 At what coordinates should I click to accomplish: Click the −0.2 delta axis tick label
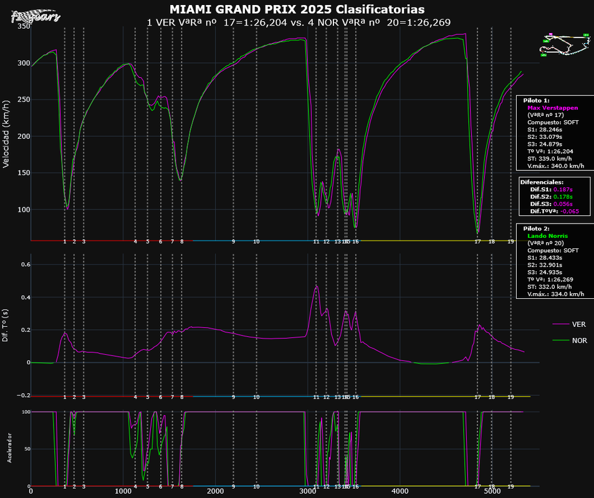24,395
